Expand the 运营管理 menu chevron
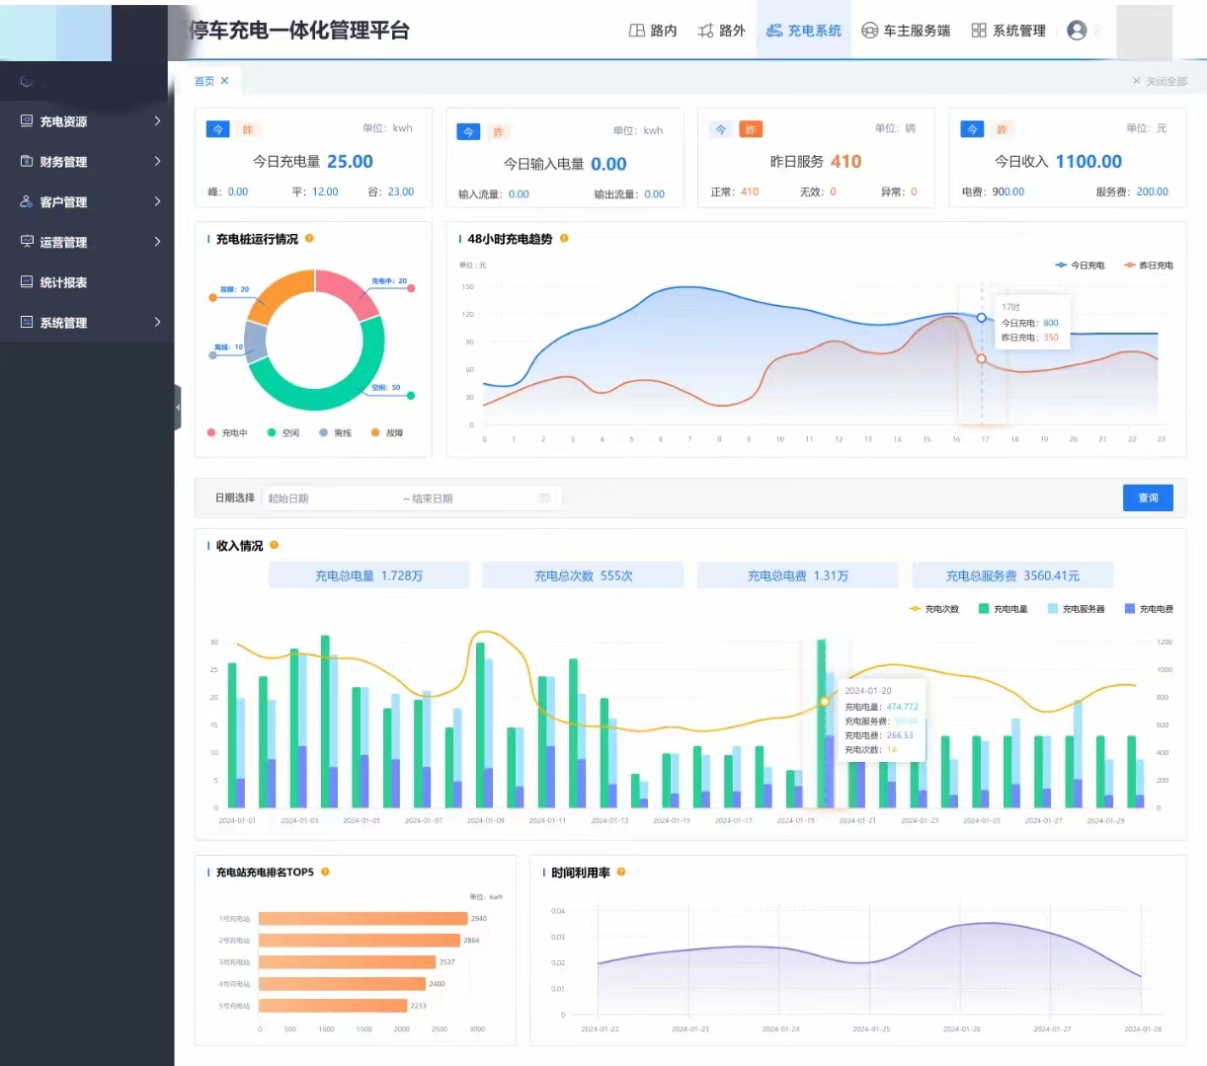Viewport: 1207px width, 1066px height. pyautogui.click(x=157, y=242)
